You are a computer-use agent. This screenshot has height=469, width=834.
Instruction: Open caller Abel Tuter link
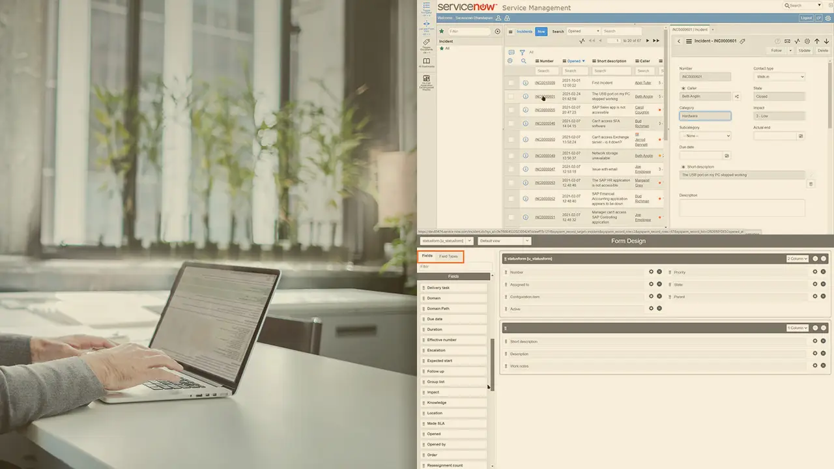643,83
